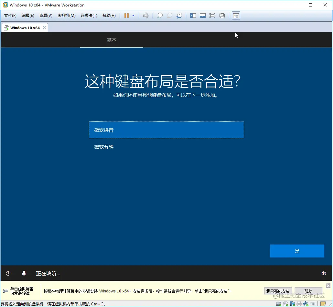Select the Windows 10 x64 tab
This screenshot has width=333, height=307.
coord(25,28)
